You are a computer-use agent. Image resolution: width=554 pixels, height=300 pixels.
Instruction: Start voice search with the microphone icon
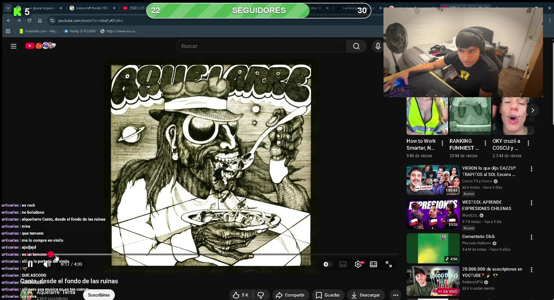(378, 46)
